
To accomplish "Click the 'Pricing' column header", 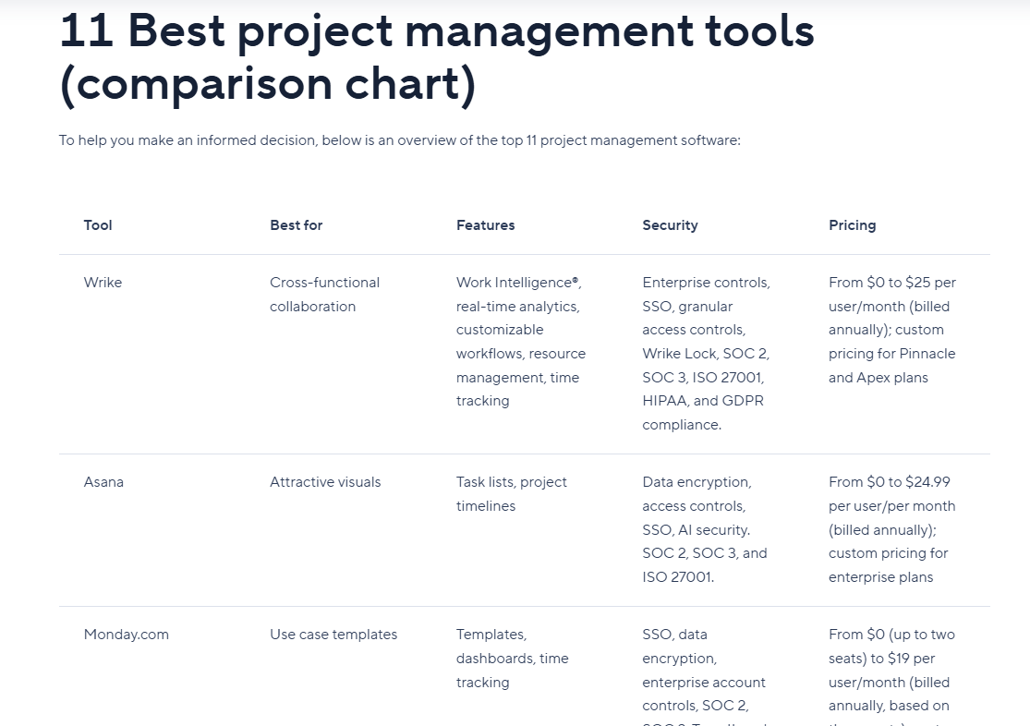I will click(852, 225).
